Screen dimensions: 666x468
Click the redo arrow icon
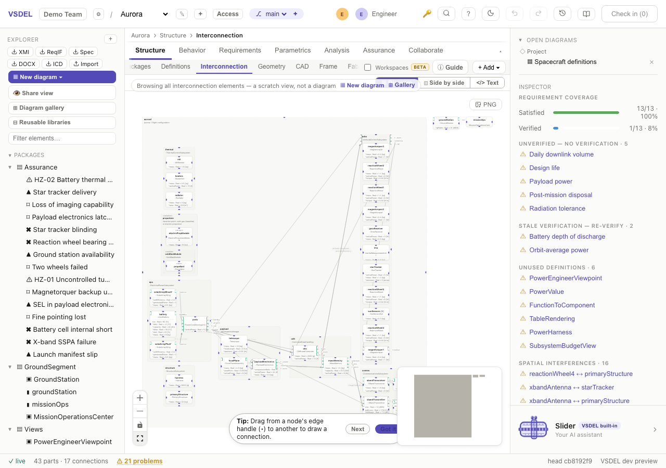click(539, 14)
